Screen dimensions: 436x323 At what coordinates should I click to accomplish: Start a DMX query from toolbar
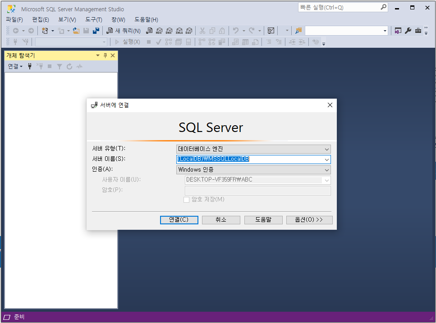169,31
